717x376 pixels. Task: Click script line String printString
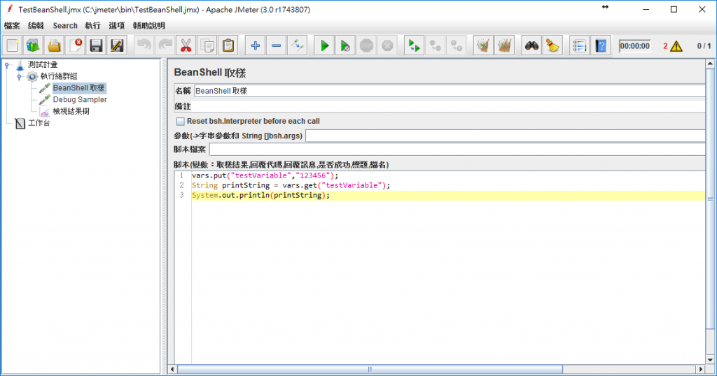point(291,185)
